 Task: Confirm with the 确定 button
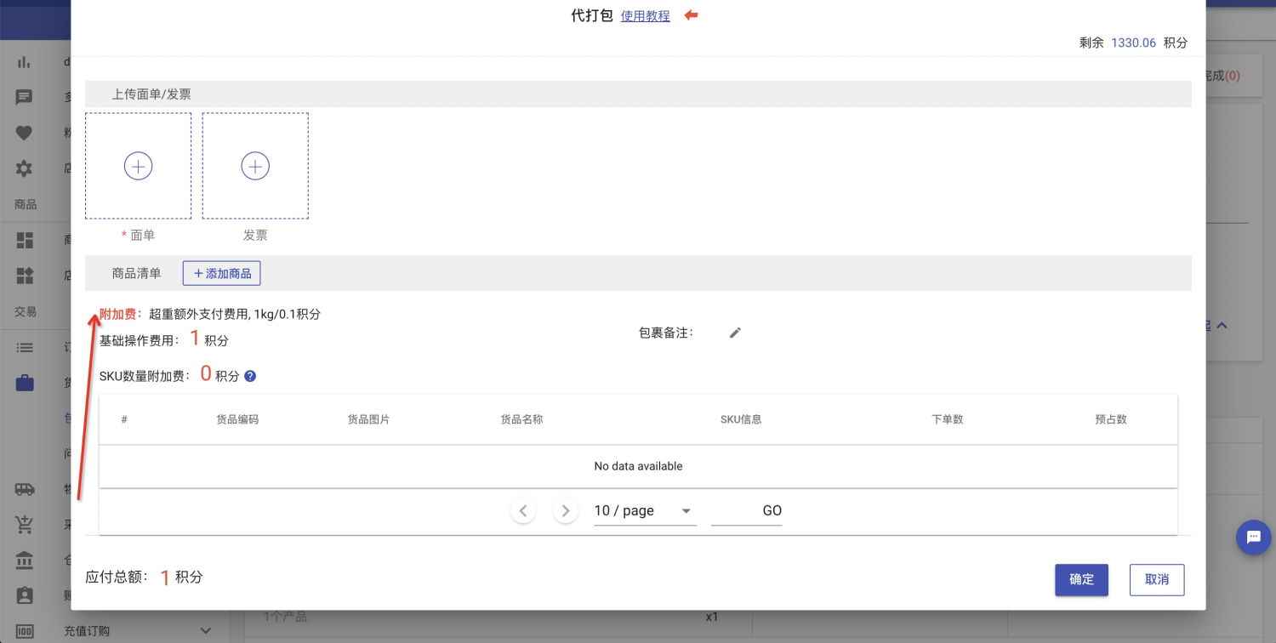click(x=1081, y=579)
